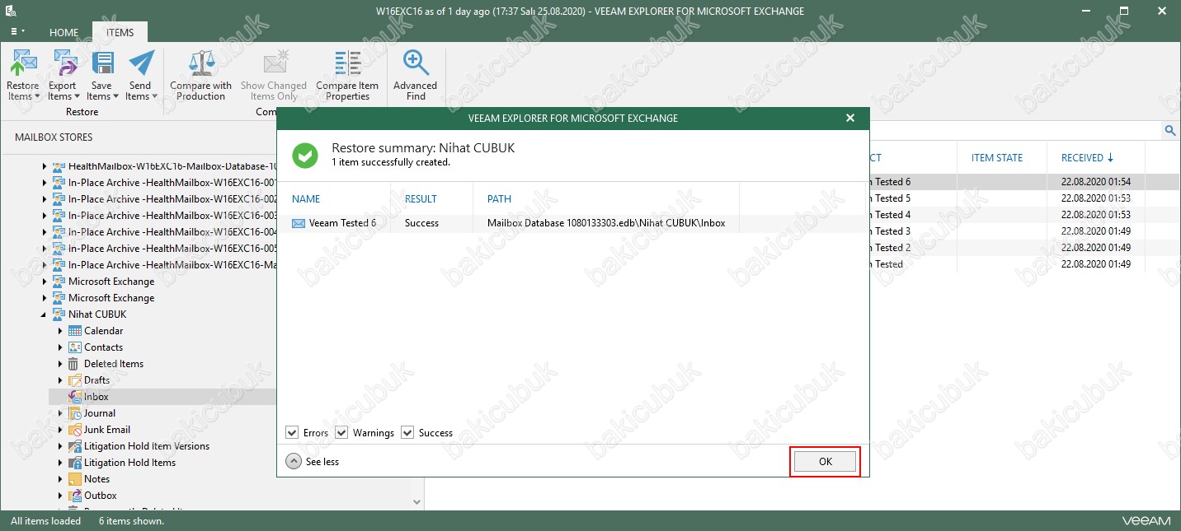
Task: Click the Drafts folder icon
Action: pyautogui.click(x=75, y=380)
